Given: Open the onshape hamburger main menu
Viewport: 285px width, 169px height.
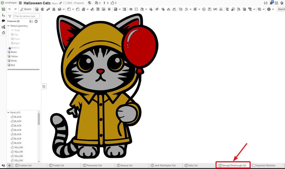Looking at the screenshot, I should [x=20, y=3].
